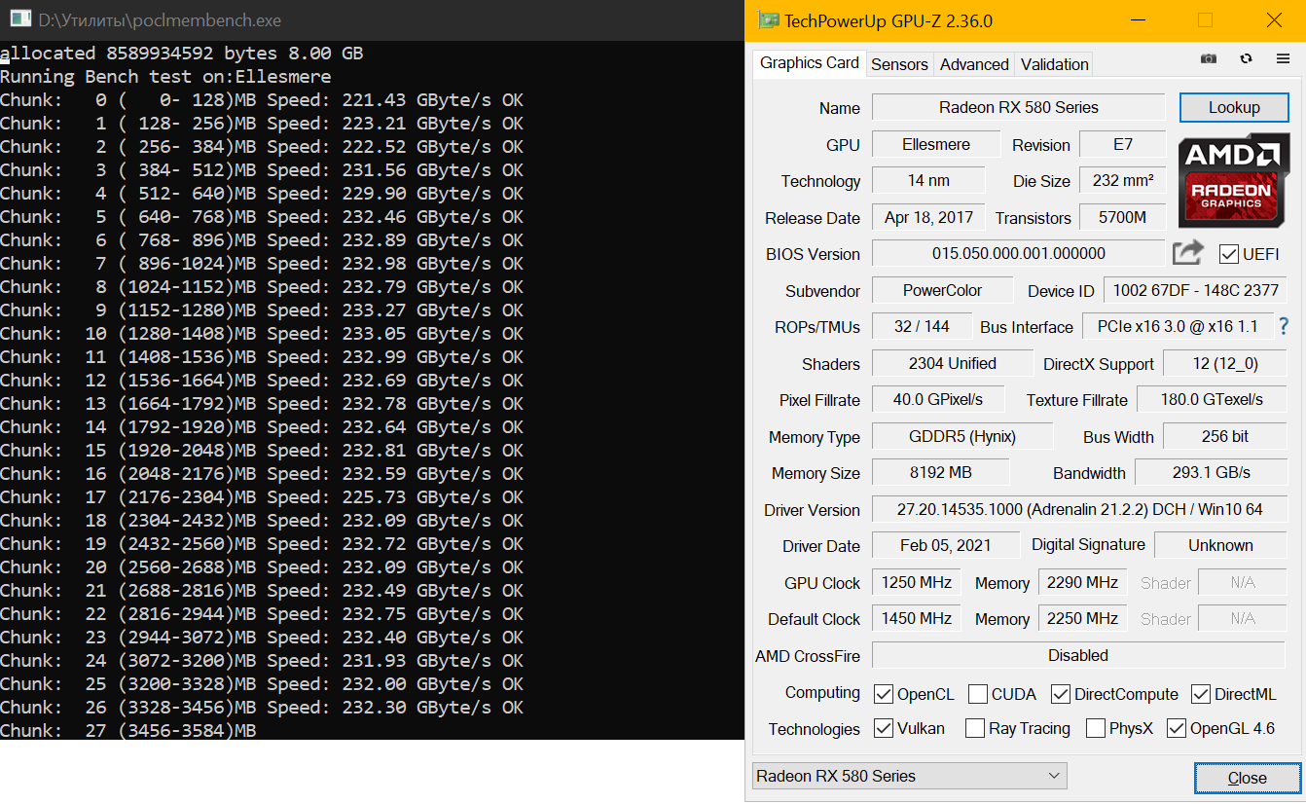The image size is (1306, 804).
Task: Toggle the DirectCompute checkbox
Action: tap(1061, 694)
